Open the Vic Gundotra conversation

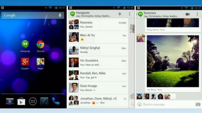98,62
